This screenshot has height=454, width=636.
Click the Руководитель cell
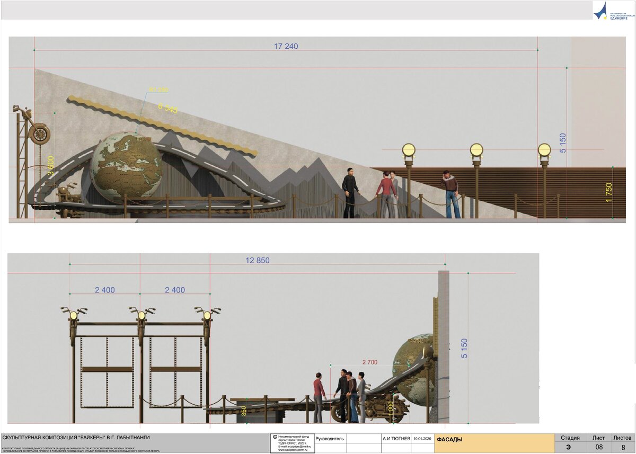[x=330, y=439]
